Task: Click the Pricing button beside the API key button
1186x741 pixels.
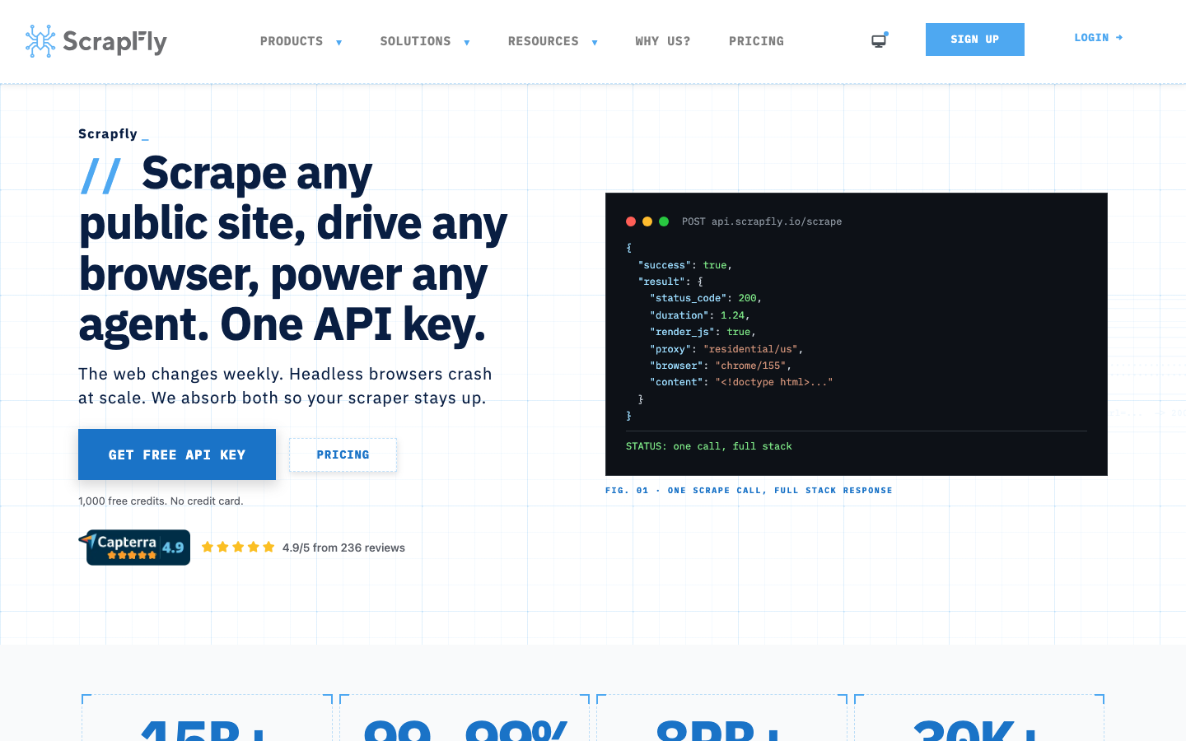Action: tap(343, 454)
